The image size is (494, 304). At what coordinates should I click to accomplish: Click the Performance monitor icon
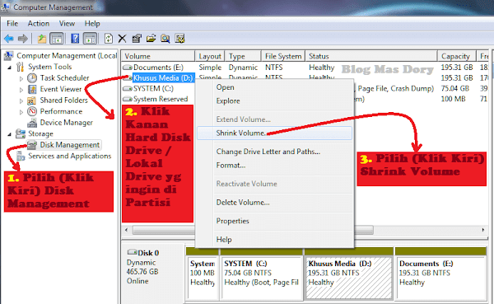tap(32, 111)
